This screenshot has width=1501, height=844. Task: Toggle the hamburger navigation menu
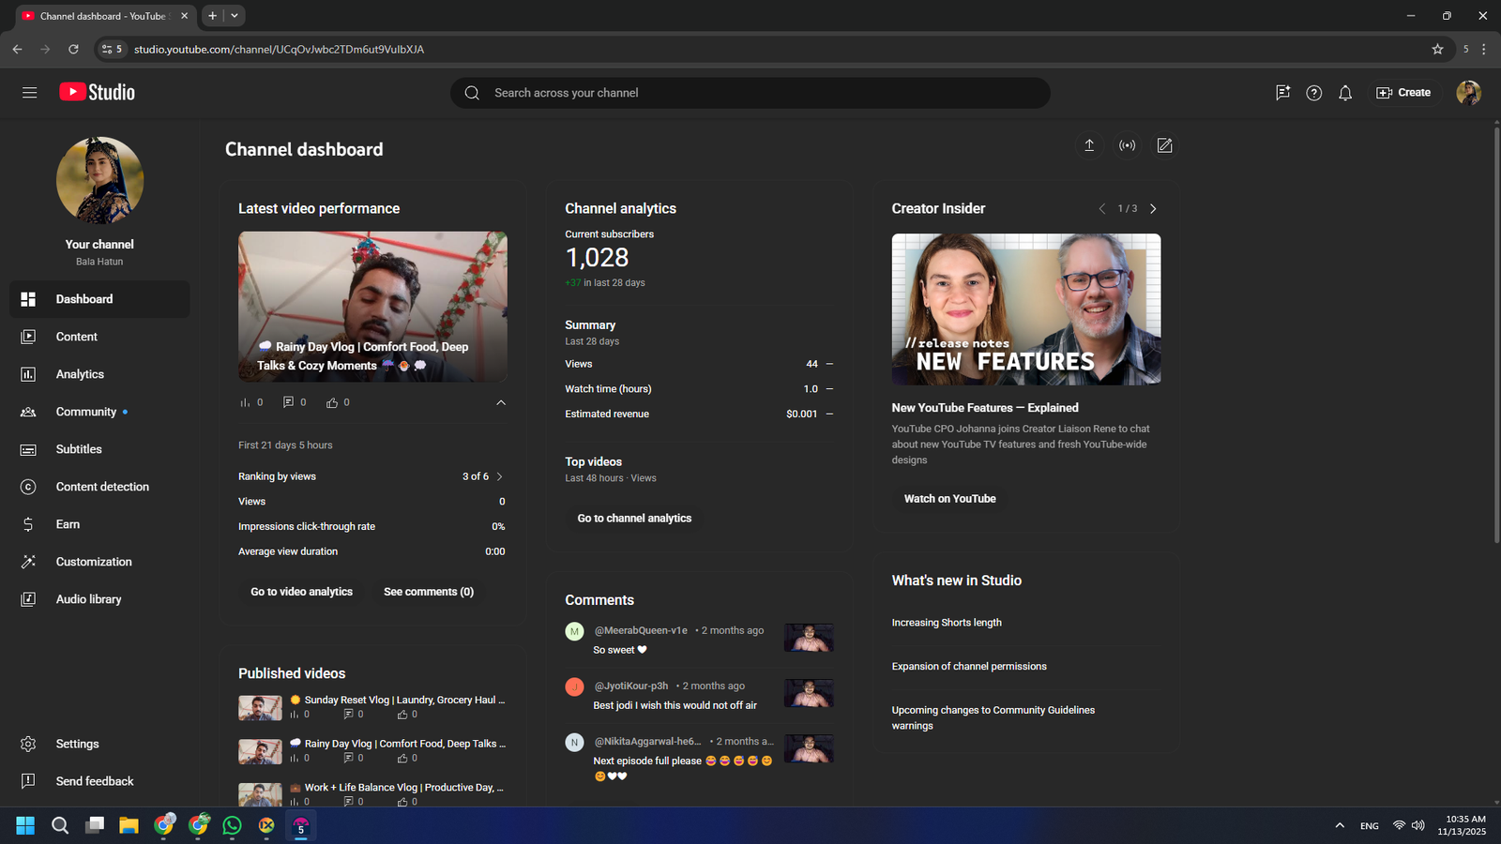pos(29,93)
